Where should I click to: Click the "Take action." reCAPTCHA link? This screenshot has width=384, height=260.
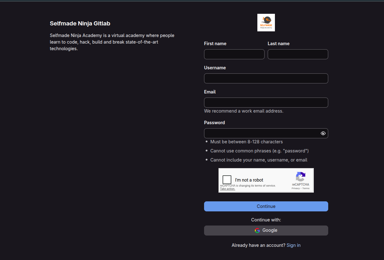click(227, 189)
